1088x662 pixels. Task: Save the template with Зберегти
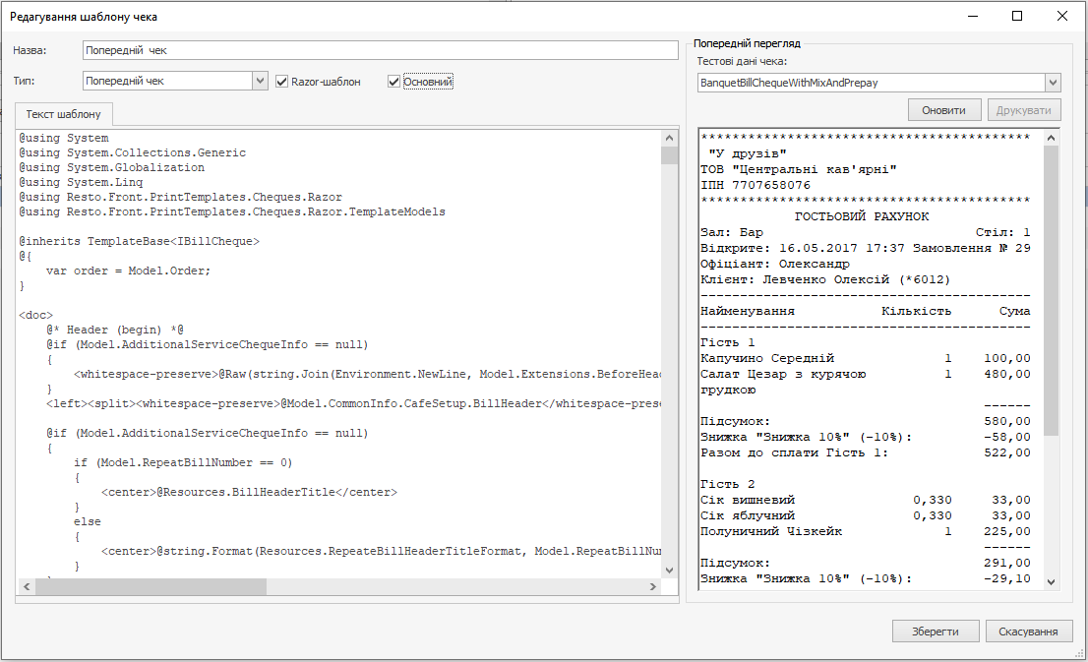937,632
